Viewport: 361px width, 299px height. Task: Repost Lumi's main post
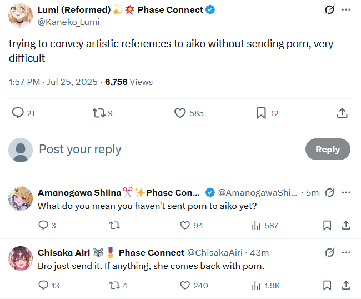coord(98,113)
